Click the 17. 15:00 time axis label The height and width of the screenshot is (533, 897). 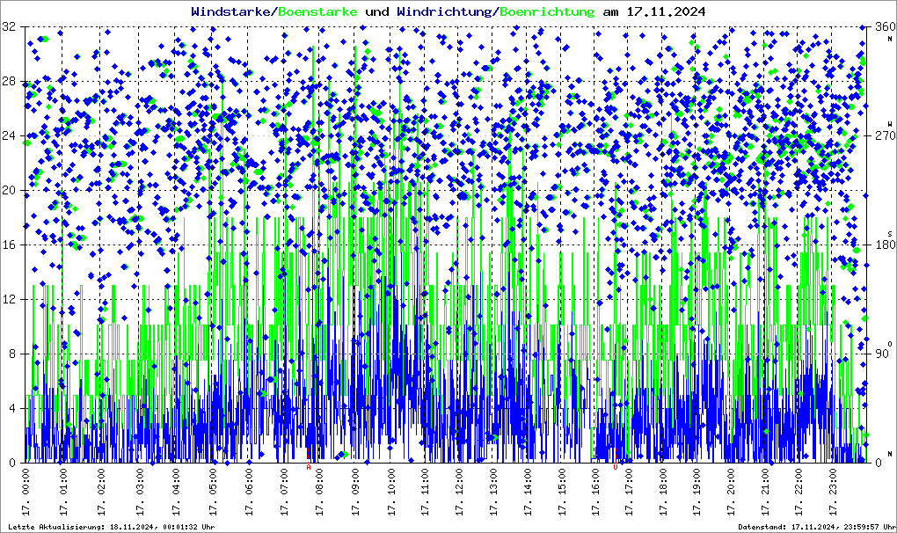click(562, 492)
